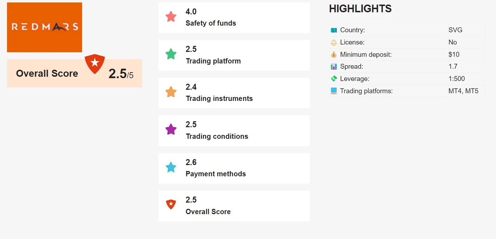Click the chart icon next to Spread
The height and width of the screenshot is (239, 496).
[334, 67]
